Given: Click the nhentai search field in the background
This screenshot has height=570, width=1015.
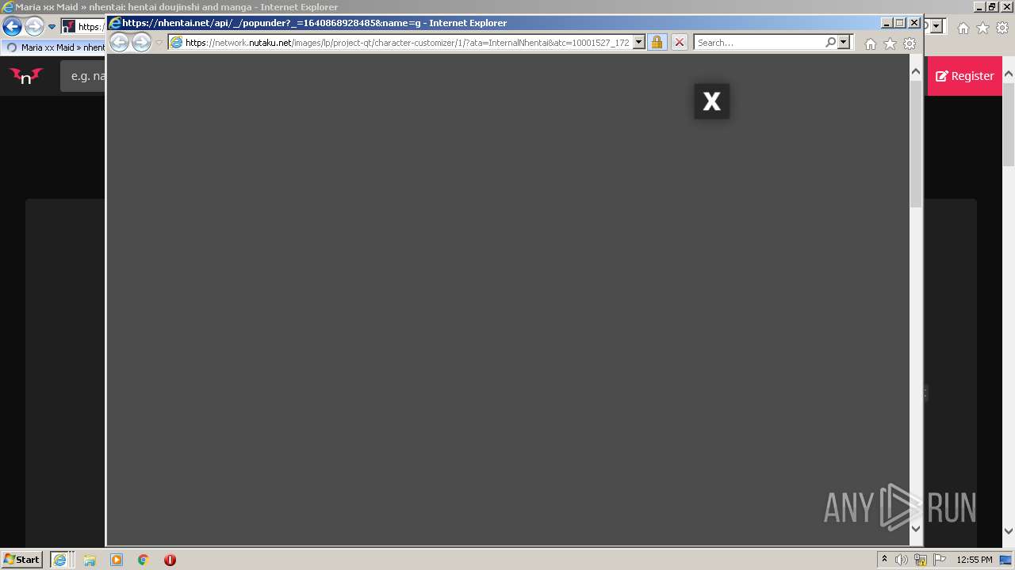Looking at the screenshot, I should 83,76.
